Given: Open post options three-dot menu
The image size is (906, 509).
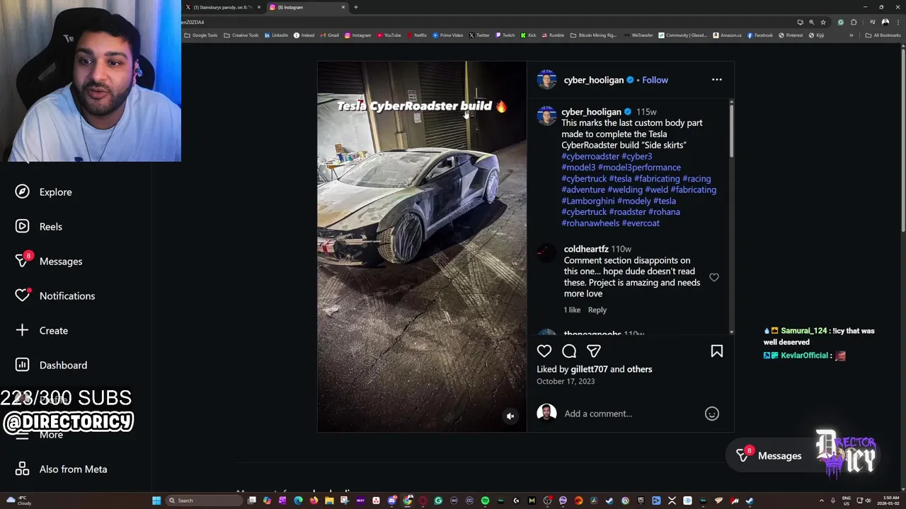Looking at the screenshot, I should click(x=716, y=80).
